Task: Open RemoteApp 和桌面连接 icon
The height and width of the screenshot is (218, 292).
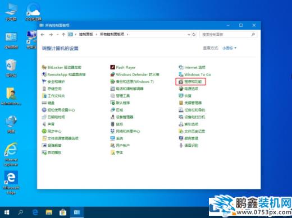Action: [x=44, y=75]
